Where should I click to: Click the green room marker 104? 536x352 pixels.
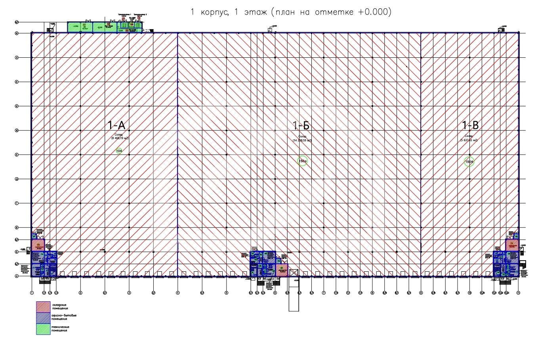click(x=119, y=151)
